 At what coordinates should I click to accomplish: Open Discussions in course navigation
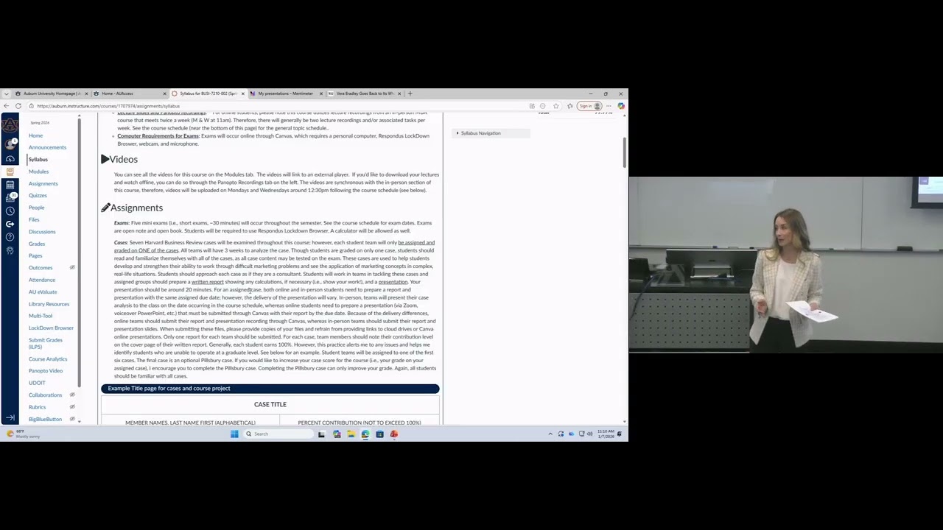point(42,231)
